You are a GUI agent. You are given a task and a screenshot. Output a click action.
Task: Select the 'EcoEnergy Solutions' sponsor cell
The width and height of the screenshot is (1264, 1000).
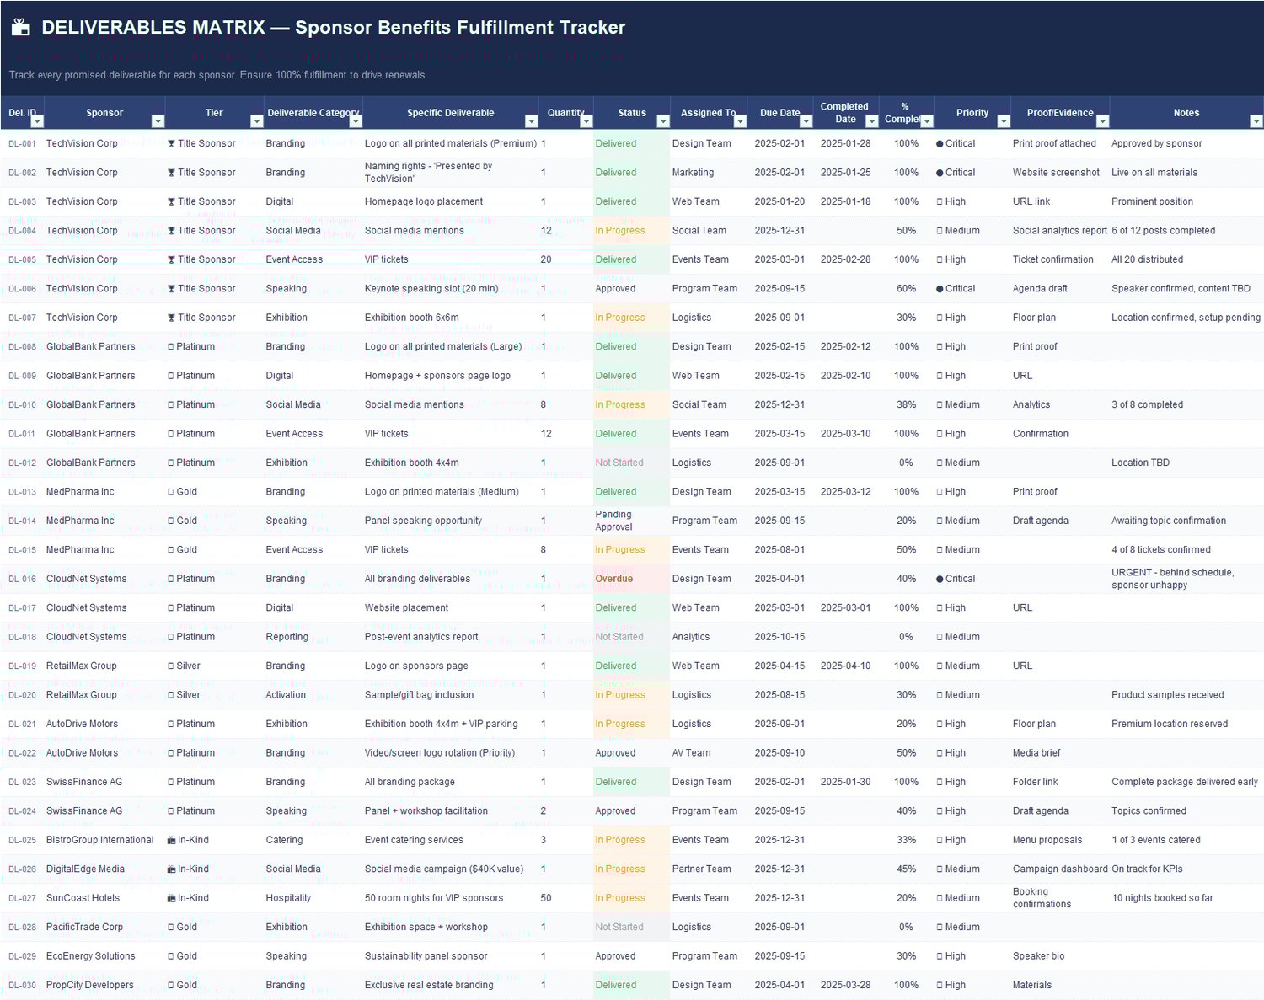104,956
